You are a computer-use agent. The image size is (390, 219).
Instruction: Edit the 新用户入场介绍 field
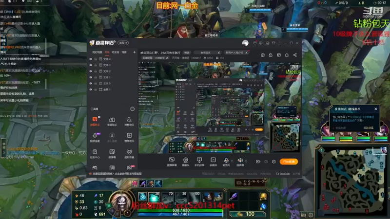click(x=236, y=53)
